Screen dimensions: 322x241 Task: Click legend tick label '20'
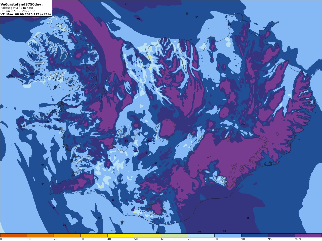coord(55,239)
